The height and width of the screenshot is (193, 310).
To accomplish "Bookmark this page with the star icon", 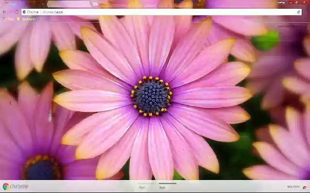I will tap(298, 12).
